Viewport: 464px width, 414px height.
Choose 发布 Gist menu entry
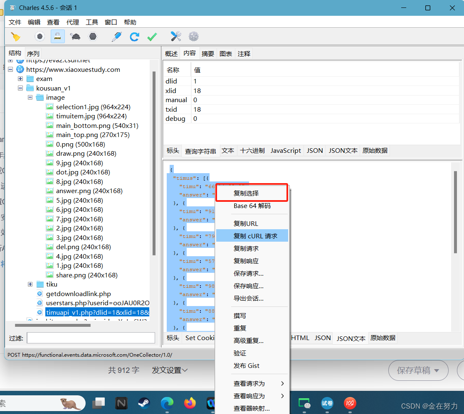[x=252, y=365]
